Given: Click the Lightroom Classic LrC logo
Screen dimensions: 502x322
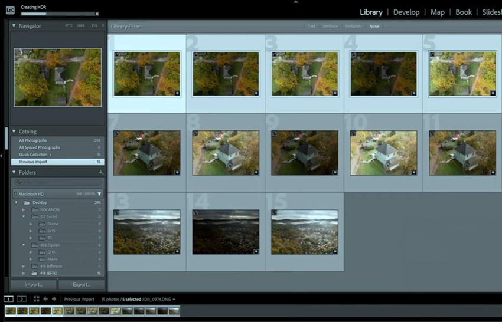Looking at the screenshot, I should point(10,10).
